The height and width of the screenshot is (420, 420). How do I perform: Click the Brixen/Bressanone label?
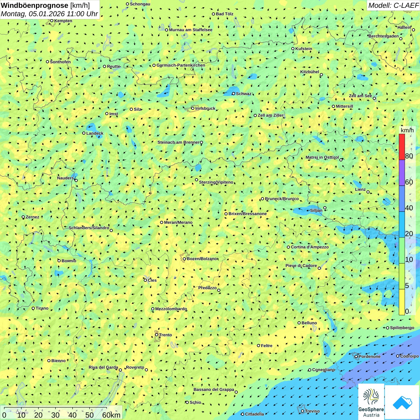pos(247,214)
